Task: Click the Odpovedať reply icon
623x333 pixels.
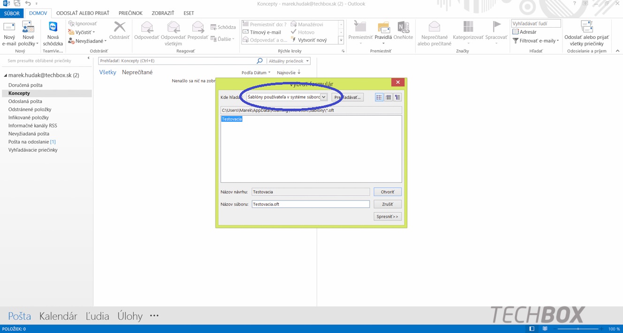Action: tap(147, 31)
